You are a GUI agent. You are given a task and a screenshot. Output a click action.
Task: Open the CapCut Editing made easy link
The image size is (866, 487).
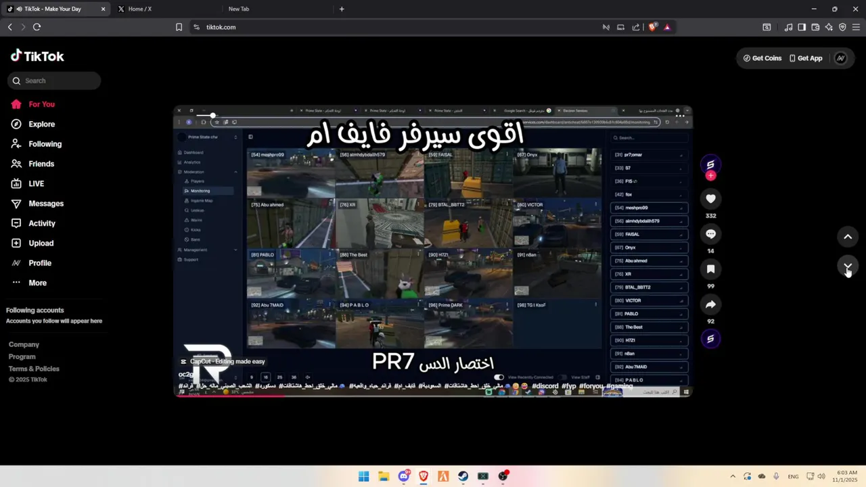(223, 362)
